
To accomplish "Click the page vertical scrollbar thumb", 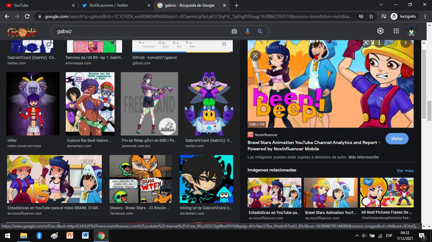I will [429, 110].
